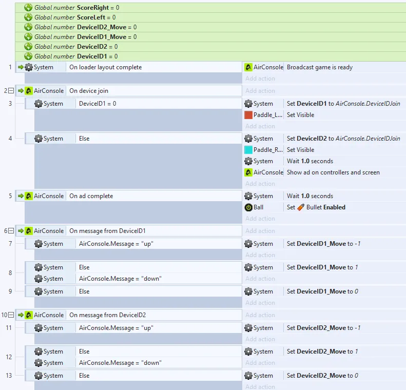This screenshot has width=406, height=390.
Task: Click Add action under Paddle_L Set Visible
Action: pyautogui.click(x=260, y=126)
